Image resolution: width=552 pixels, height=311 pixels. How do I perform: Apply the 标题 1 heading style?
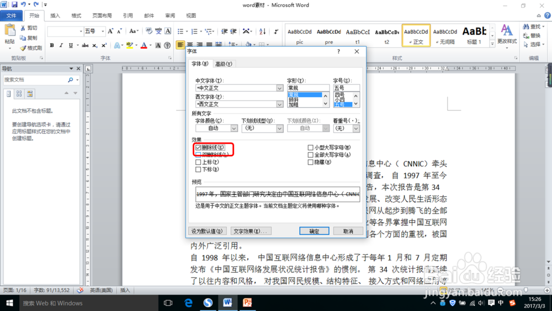[x=475, y=35]
